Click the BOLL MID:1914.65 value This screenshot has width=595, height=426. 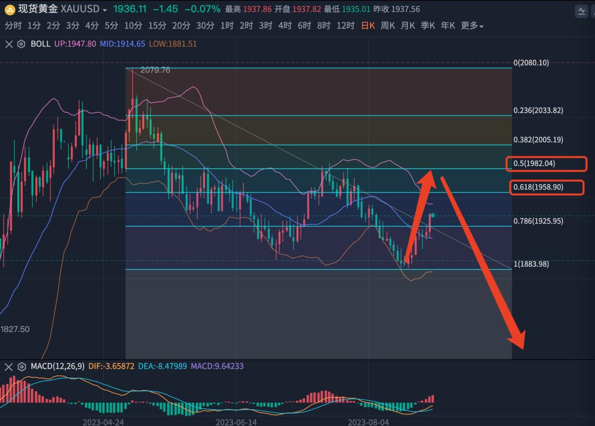tap(122, 44)
